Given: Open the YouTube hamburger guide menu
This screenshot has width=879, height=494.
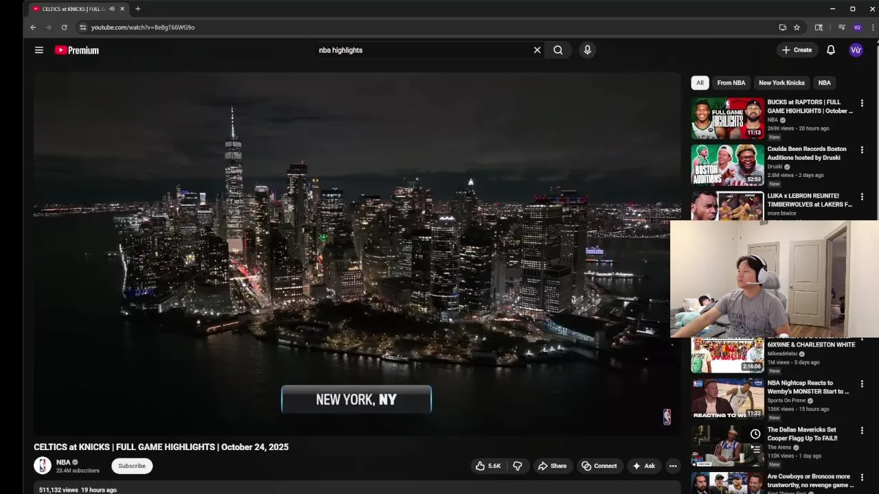Looking at the screenshot, I should coord(39,50).
